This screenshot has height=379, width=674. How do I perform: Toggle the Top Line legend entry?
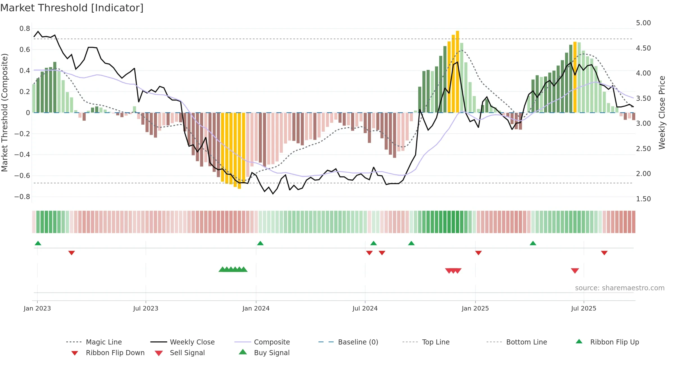tap(426, 342)
